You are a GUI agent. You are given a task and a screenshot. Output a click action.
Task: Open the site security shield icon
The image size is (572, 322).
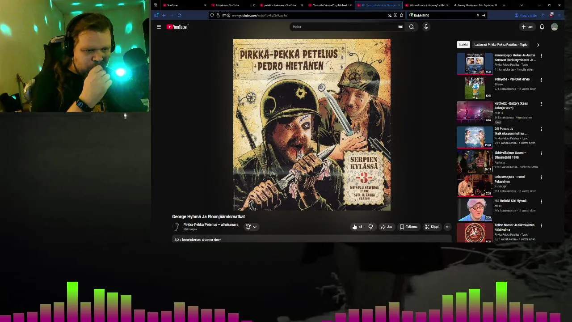(x=212, y=15)
